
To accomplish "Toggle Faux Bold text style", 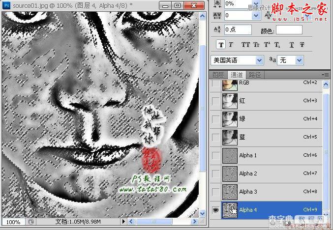I will coord(221,45).
